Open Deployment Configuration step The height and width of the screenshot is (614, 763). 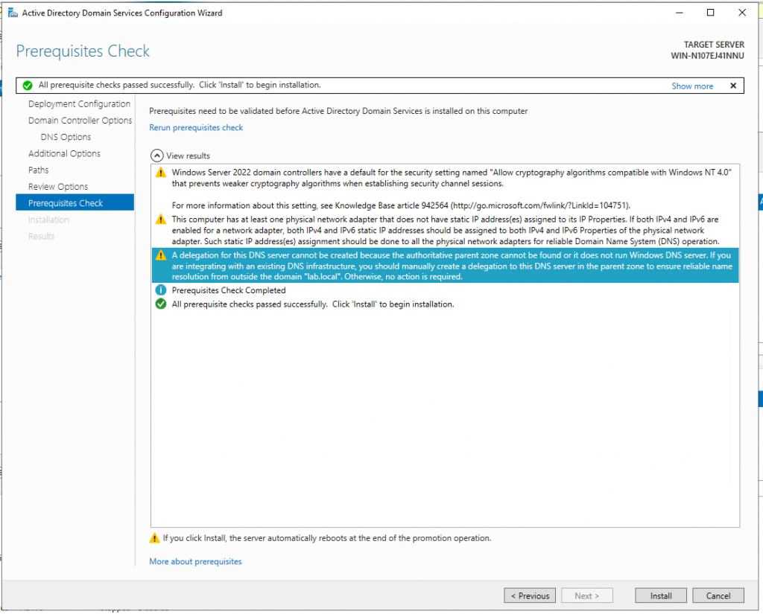(79, 104)
